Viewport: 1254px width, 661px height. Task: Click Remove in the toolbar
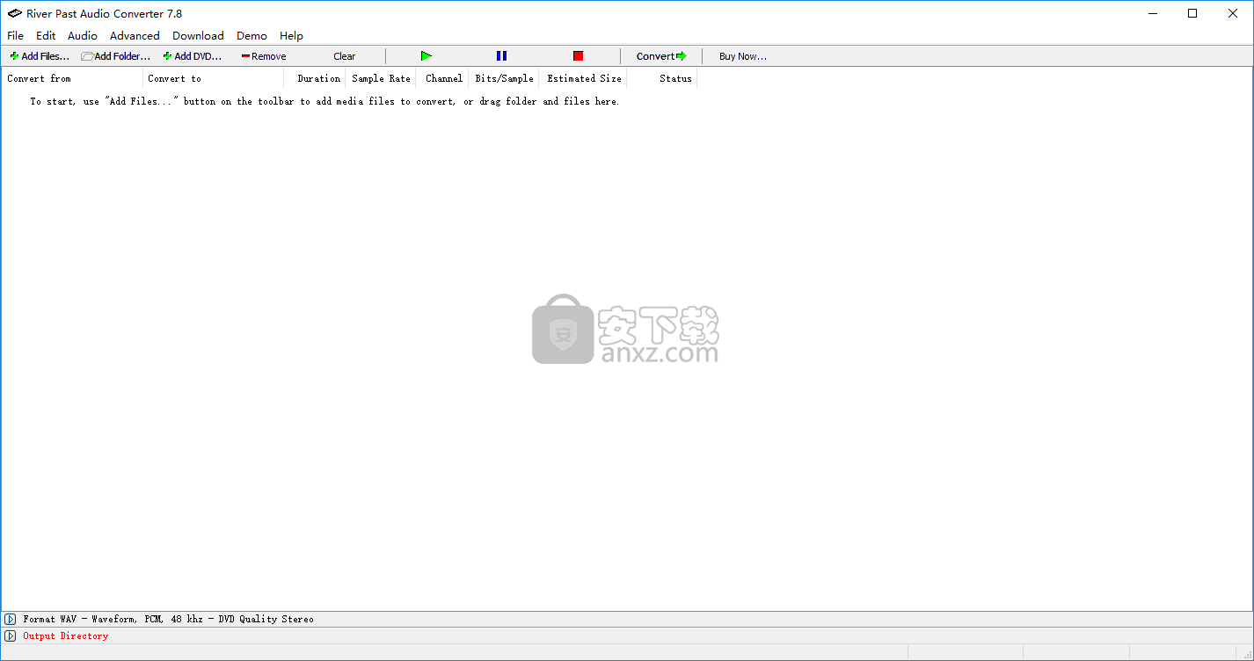264,56
